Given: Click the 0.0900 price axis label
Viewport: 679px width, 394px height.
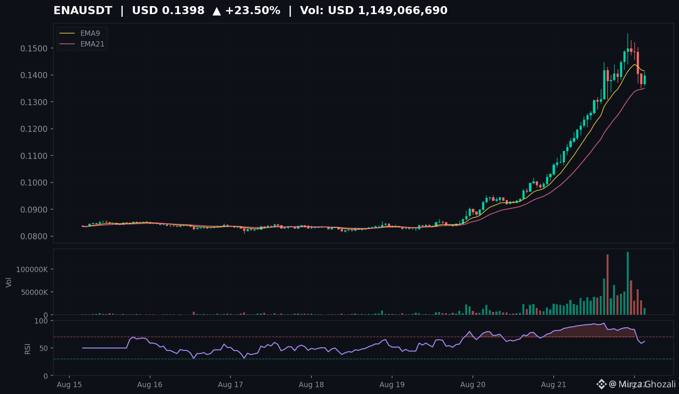Looking at the screenshot, I should [x=34, y=210].
